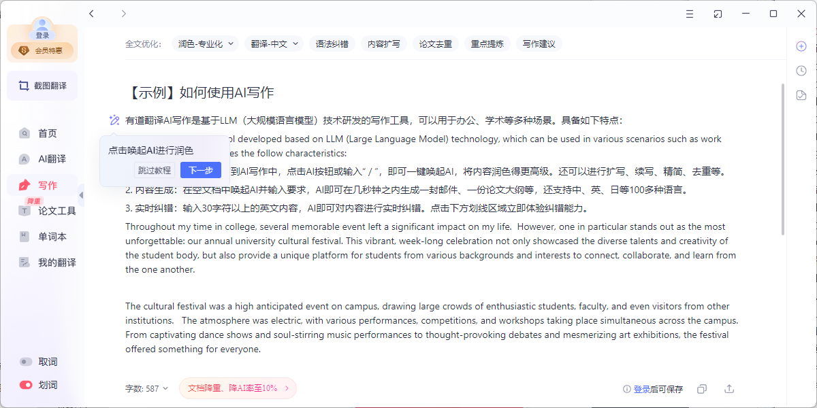This screenshot has height=408, width=817.
Task: Click the 下一步 button in tutorial
Action: pyautogui.click(x=201, y=170)
